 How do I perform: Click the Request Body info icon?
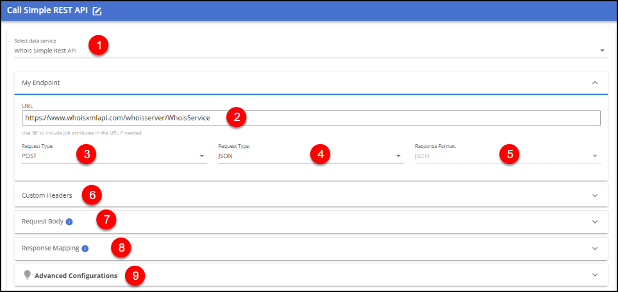(69, 222)
